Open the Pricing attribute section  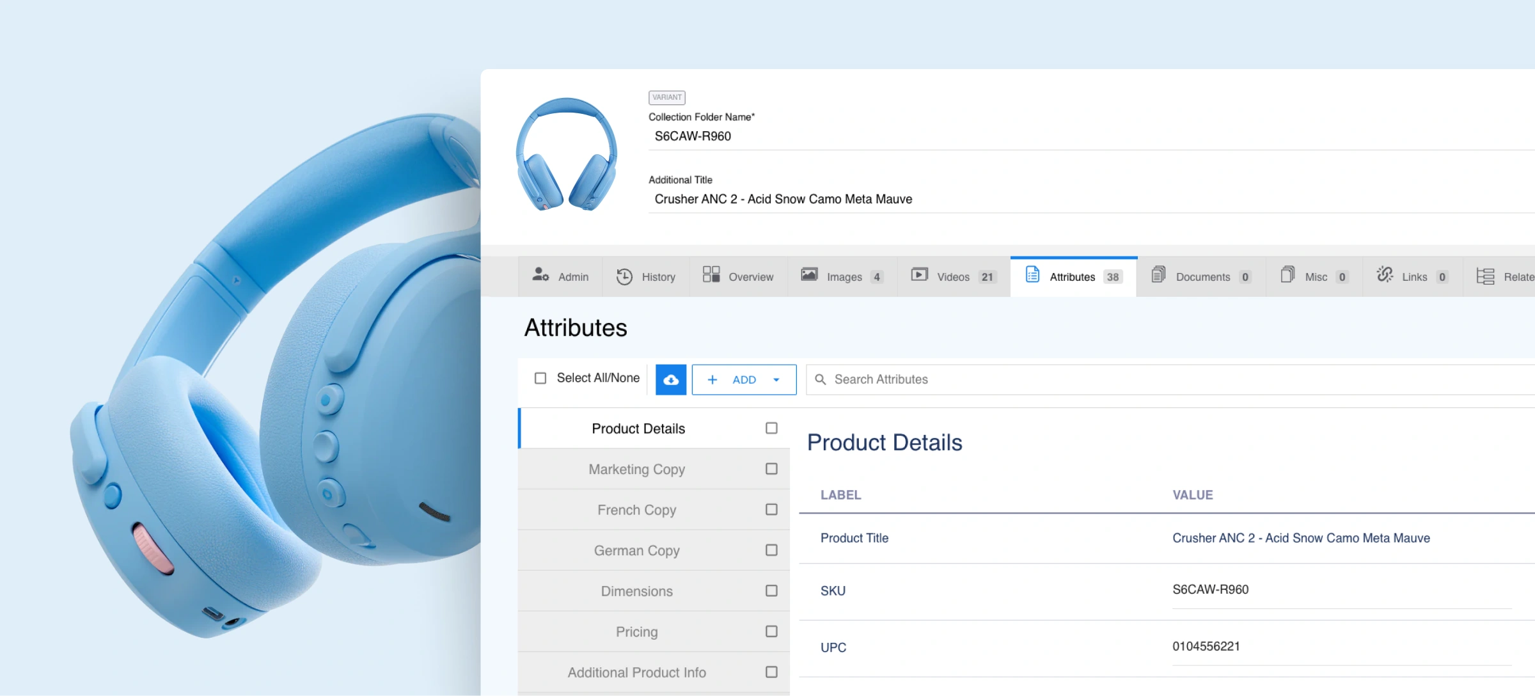point(636,632)
